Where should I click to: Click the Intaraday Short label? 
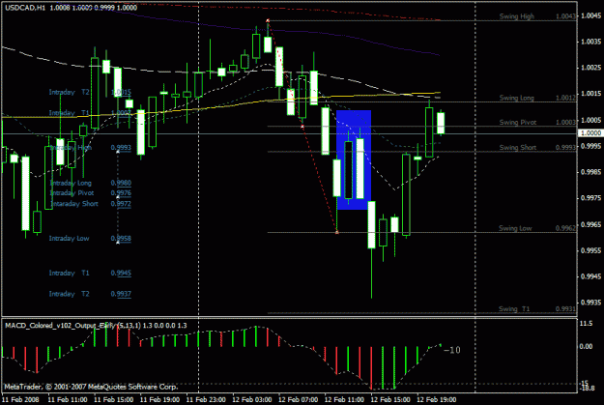pos(74,204)
